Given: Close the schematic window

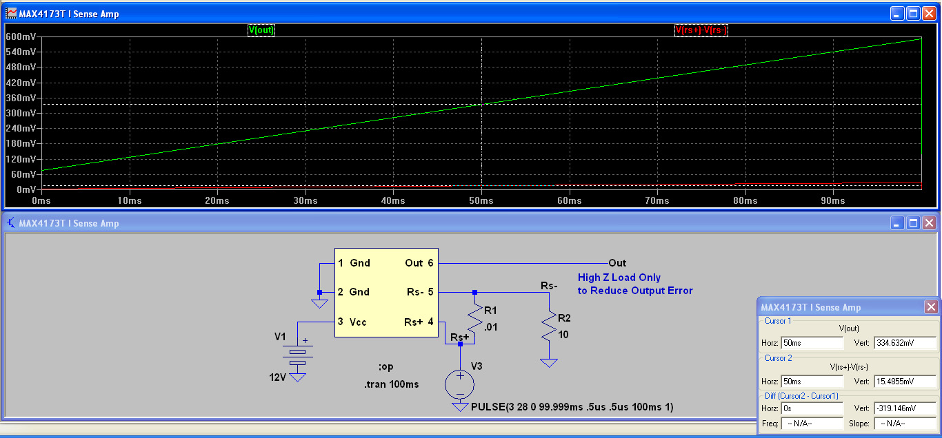Looking at the screenshot, I should pos(929,223).
